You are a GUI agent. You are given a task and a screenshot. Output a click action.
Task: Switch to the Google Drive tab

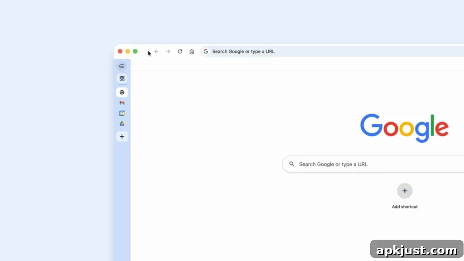(122, 124)
